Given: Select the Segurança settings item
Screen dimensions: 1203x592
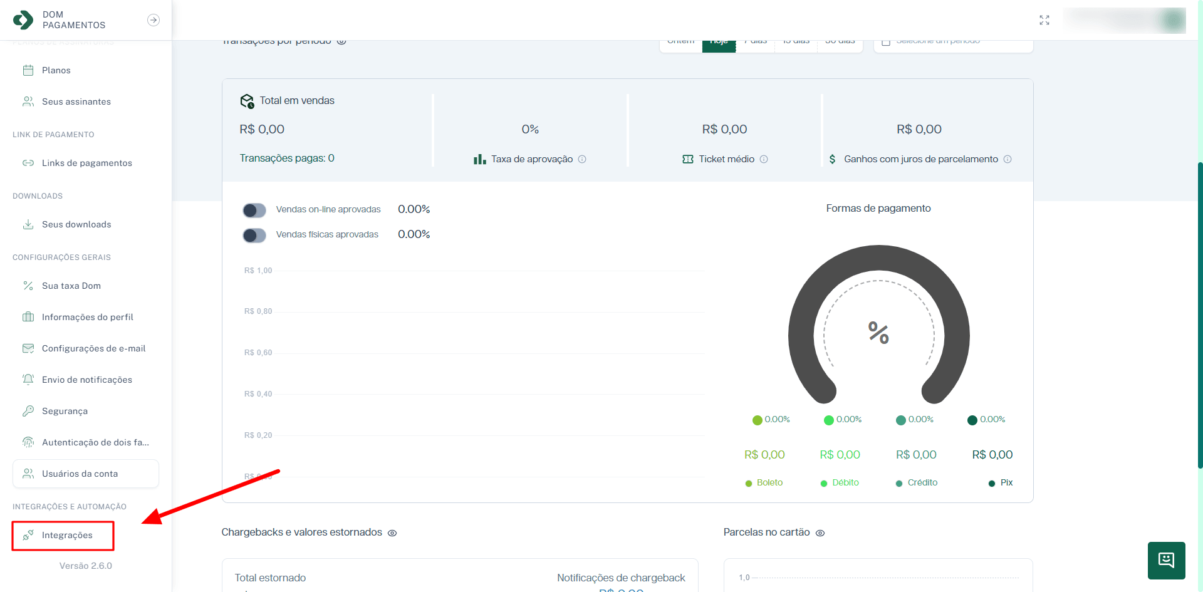Looking at the screenshot, I should click(65, 411).
